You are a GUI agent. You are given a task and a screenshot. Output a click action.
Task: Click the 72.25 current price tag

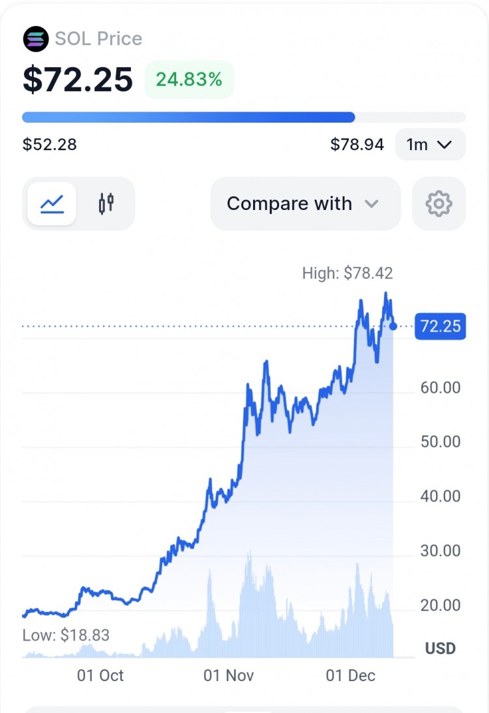pyautogui.click(x=440, y=326)
